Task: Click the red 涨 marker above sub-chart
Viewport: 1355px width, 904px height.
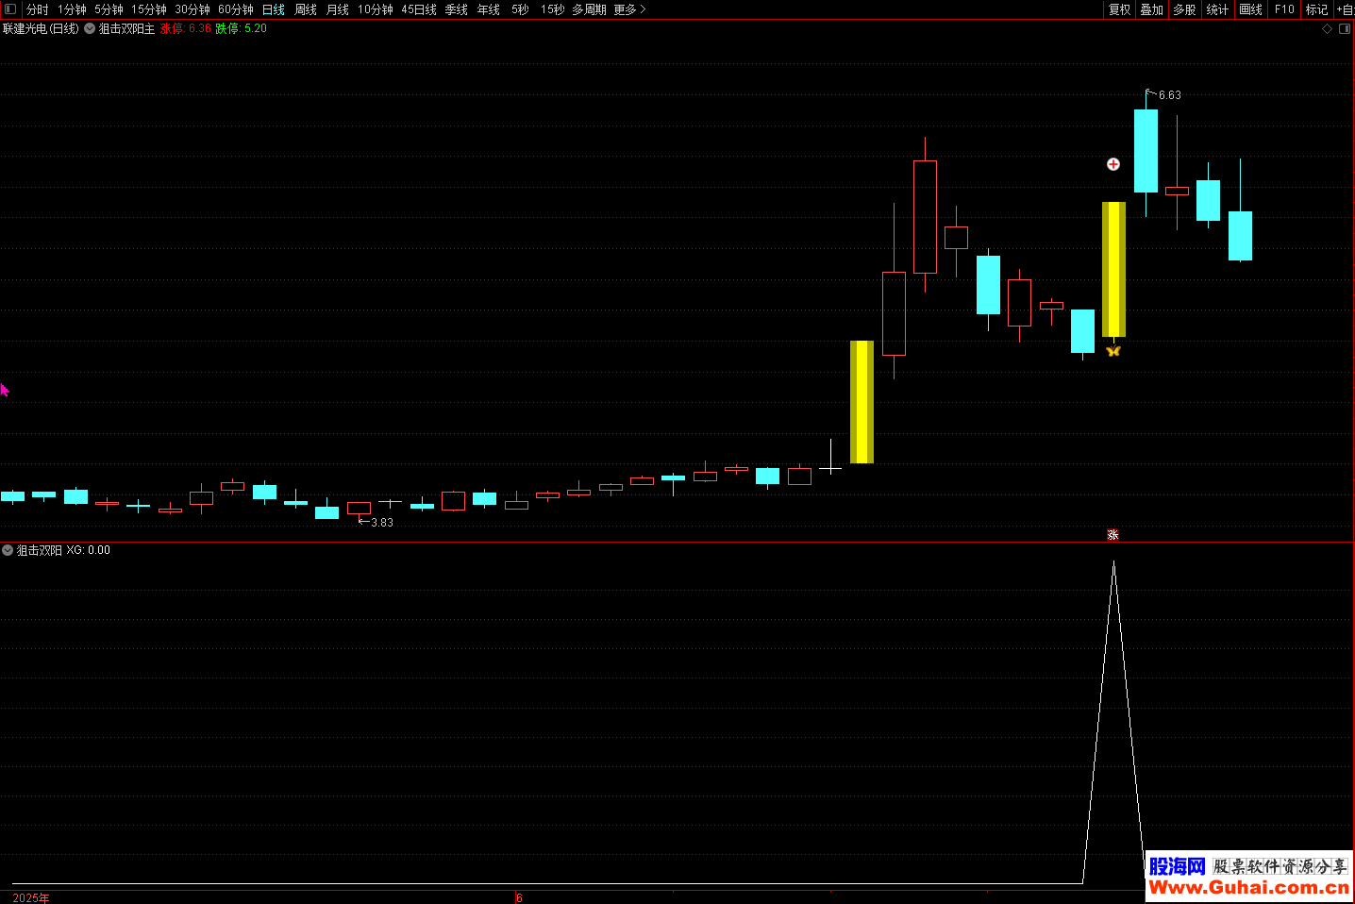Action: click(x=1112, y=535)
